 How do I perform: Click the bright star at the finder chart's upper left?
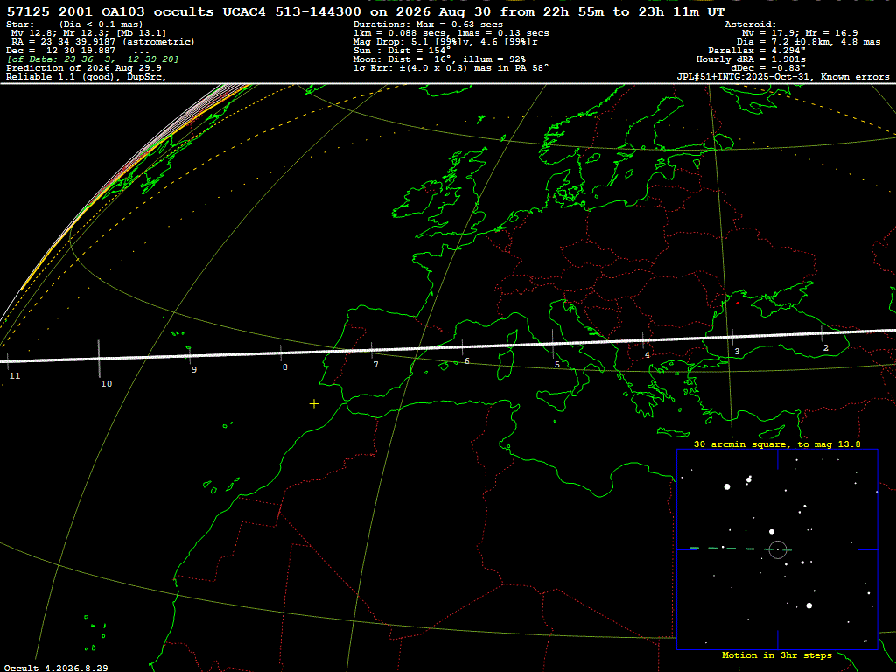[x=727, y=486]
